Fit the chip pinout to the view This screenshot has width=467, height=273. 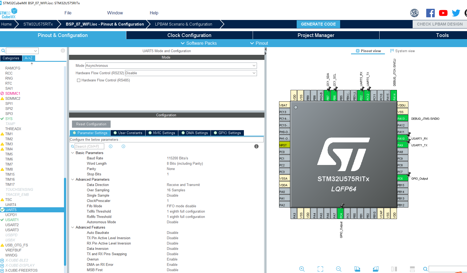[320, 269]
